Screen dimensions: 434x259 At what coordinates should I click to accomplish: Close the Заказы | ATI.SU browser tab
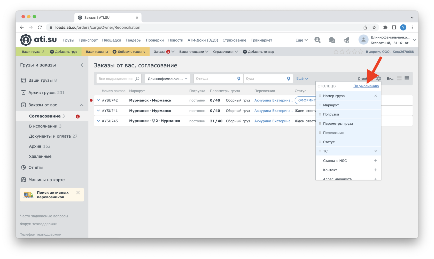click(137, 18)
